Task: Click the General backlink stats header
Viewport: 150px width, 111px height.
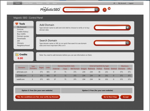Action: point(66,66)
